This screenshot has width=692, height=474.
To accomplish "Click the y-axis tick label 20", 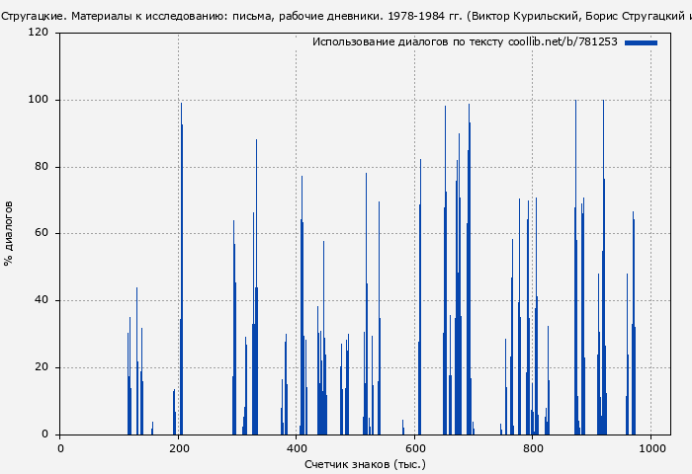I will 42,367.
